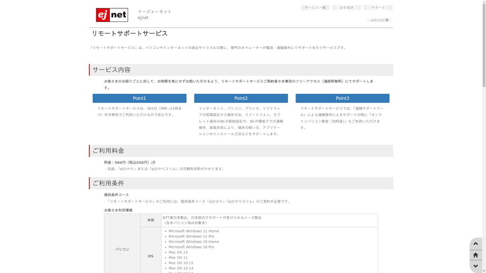The width and height of the screenshot is (486, 273).
Task: Click the イージェーネット ejnet text
Action: click(154, 13)
